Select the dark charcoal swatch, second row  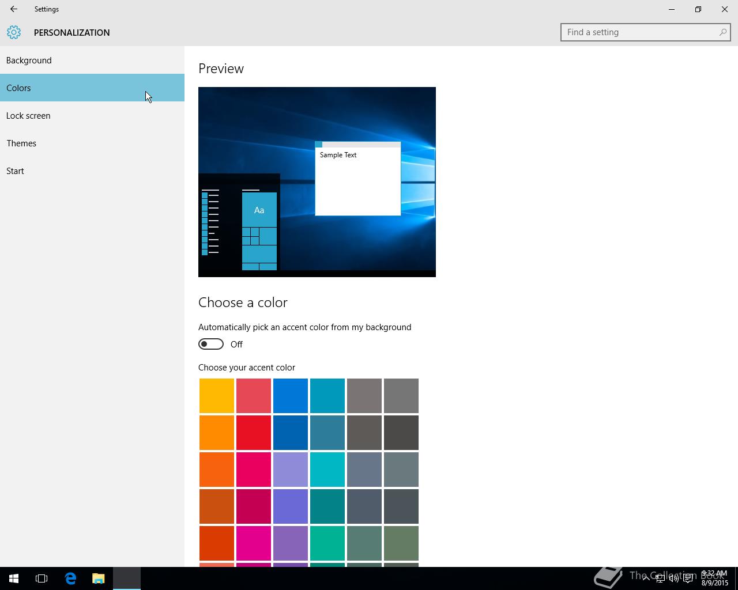point(401,433)
